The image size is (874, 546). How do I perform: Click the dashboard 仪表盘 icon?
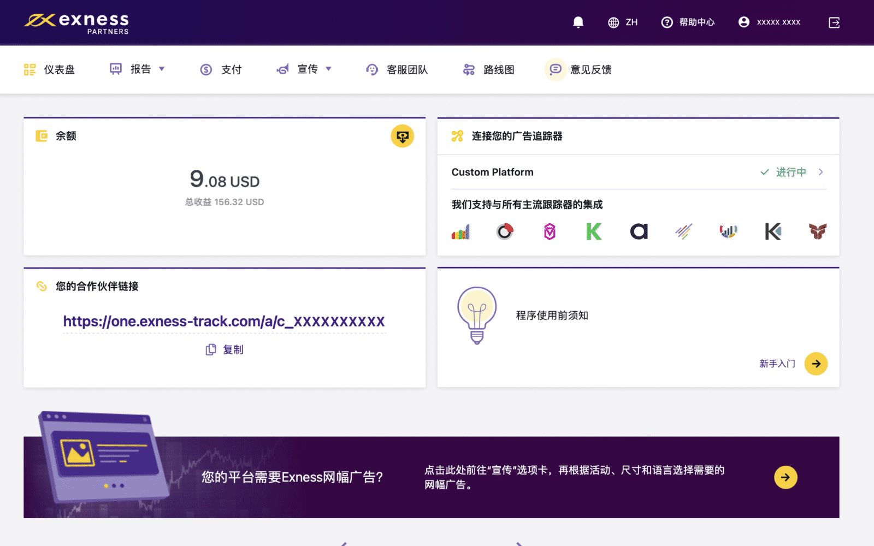tap(30, 69)
